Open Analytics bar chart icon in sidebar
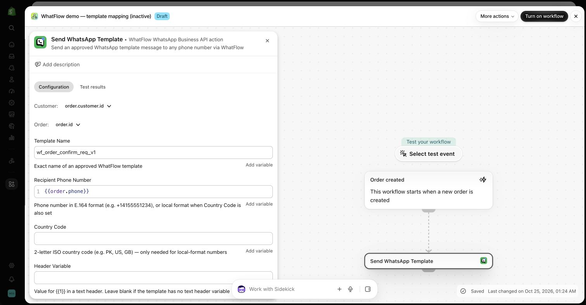 pyautogui.click(x=12, y=138)
